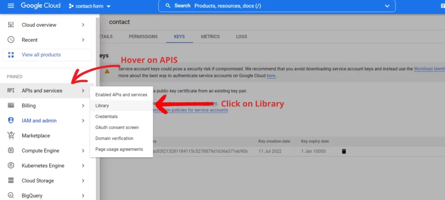This screenshot has width=445, height=200.
Task: Expand the Cloud overview submenu arrow
Action: click(83, 25)
